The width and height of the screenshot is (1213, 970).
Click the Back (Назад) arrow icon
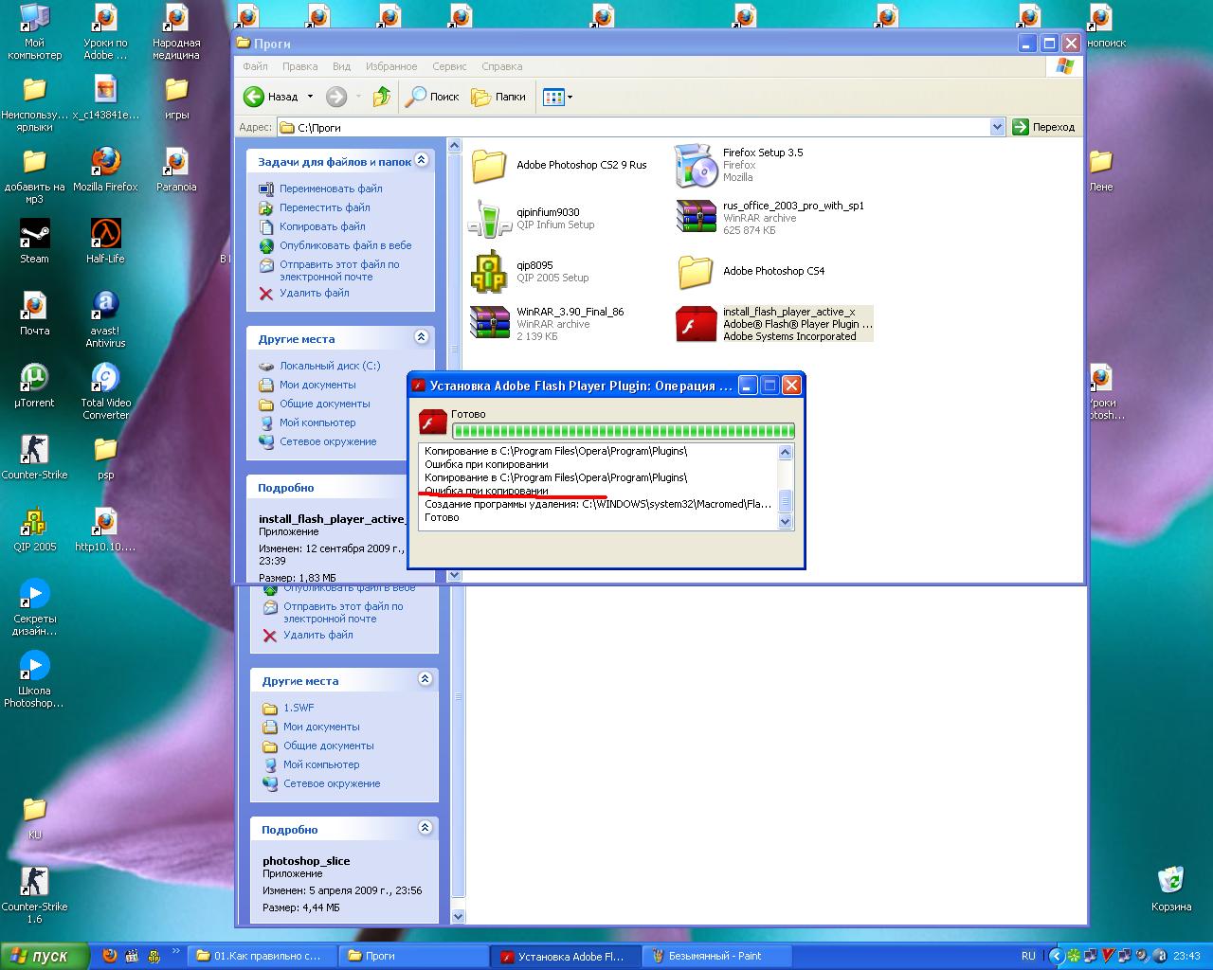pyautogui.click(x=254, y=97)
